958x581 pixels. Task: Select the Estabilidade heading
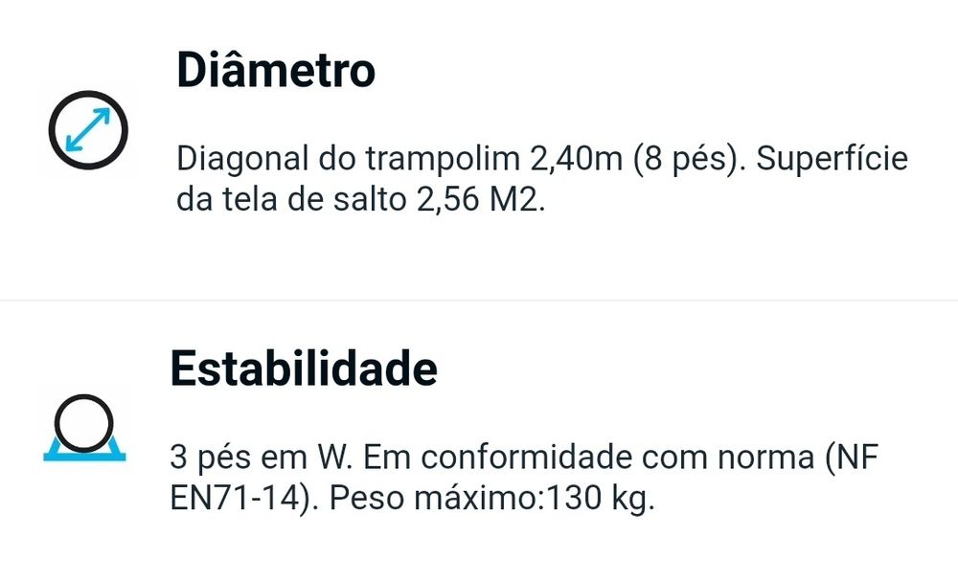(303, 369)
